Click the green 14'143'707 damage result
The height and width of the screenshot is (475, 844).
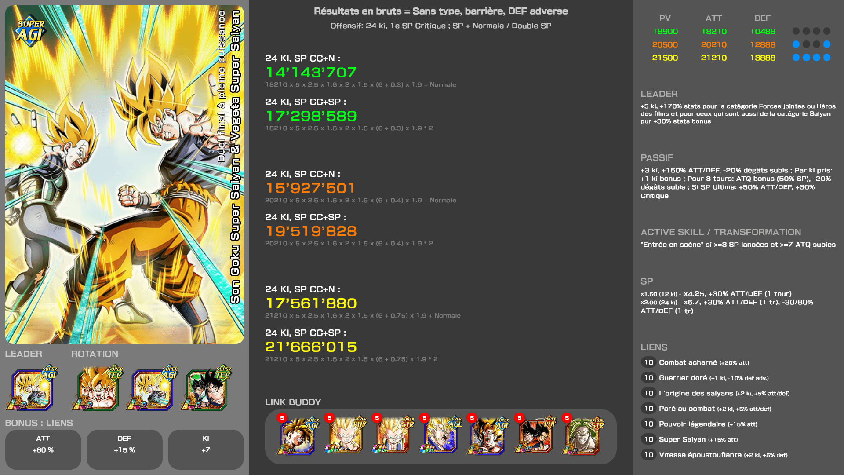pos(311,73)
